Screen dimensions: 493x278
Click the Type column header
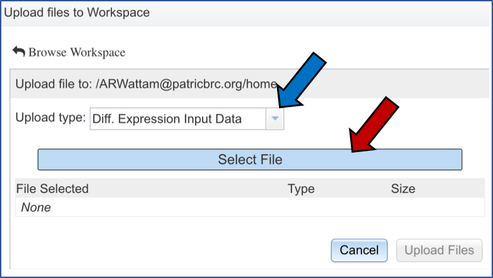tap(301, 189)
